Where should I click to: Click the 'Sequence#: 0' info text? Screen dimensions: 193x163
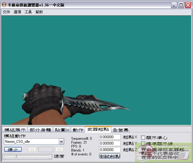81,139
